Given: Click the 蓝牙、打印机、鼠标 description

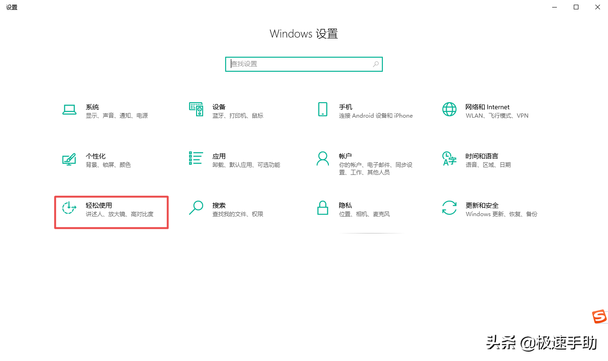Looking at the screenshot, I should click(238, 116).
